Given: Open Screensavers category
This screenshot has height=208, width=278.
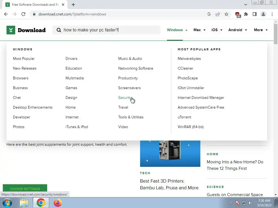Looking at the screenshot, I should 129,88.
